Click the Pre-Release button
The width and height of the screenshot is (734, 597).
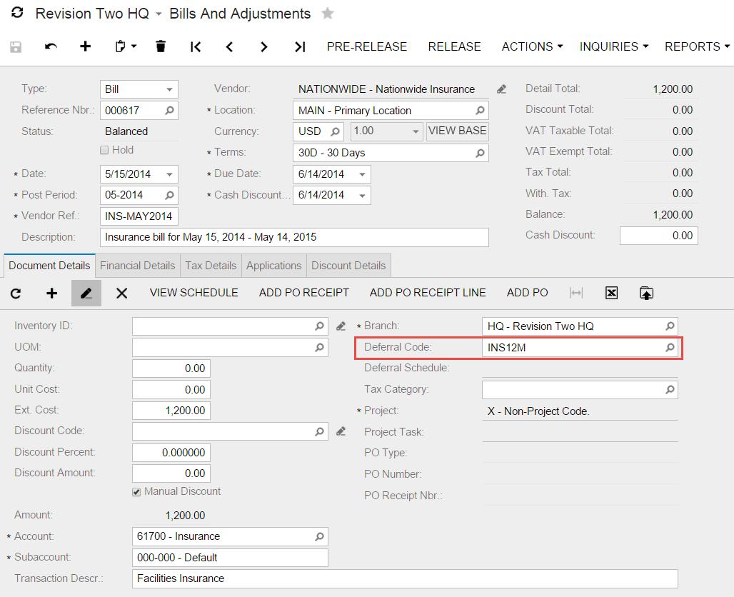pyautogui.click(x=367, y=47)
